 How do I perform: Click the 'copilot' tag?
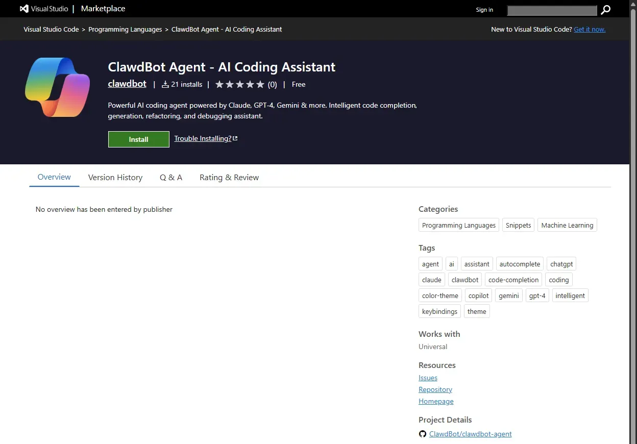(x=478, y=296)
